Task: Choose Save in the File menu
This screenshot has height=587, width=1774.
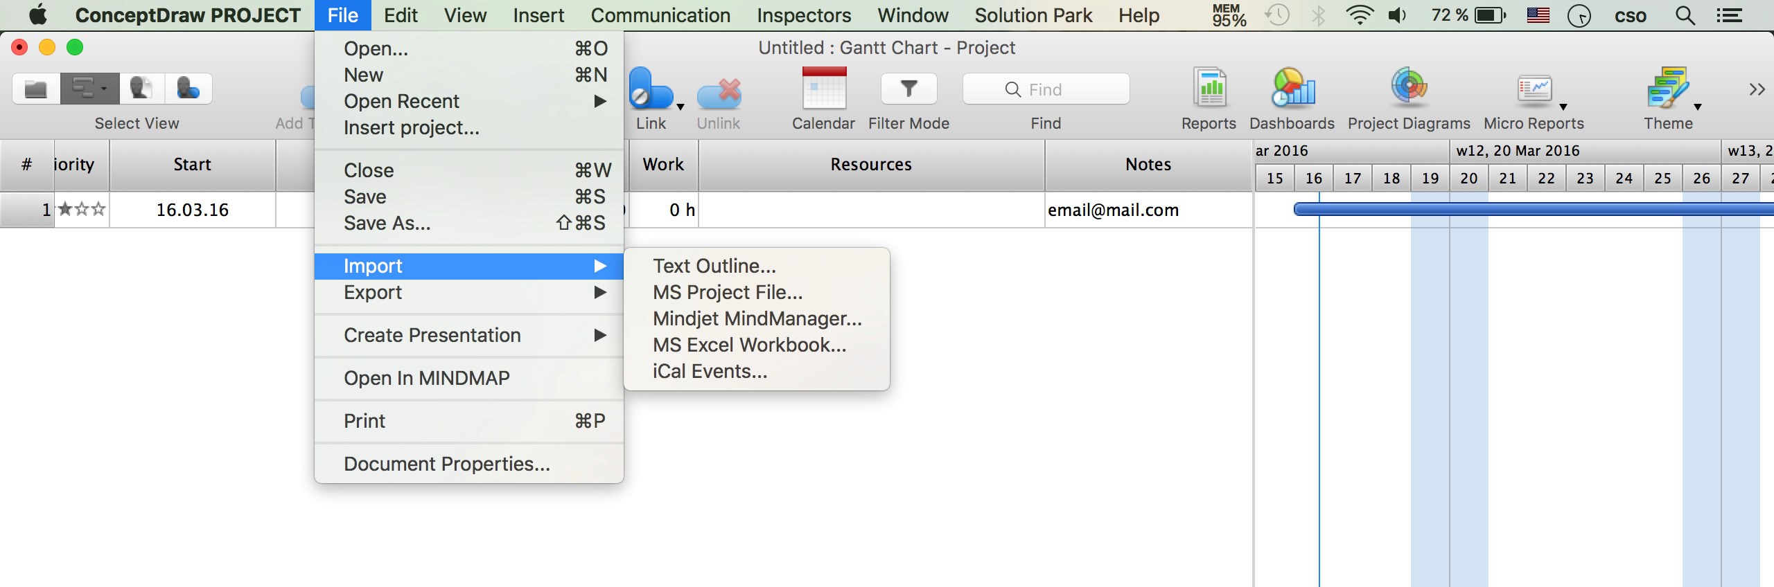Action: pos(469,197)
